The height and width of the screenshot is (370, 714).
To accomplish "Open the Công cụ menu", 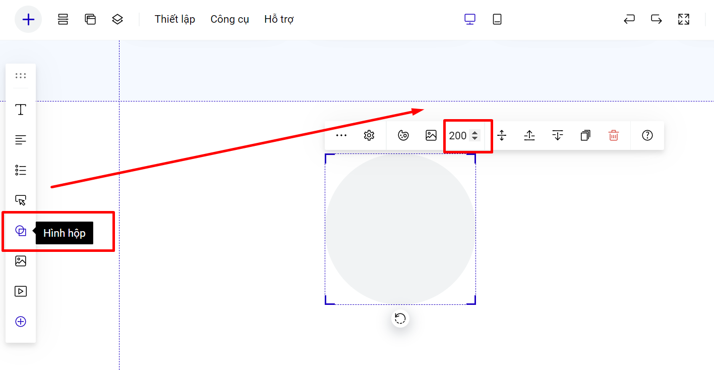I will point(229,20).
